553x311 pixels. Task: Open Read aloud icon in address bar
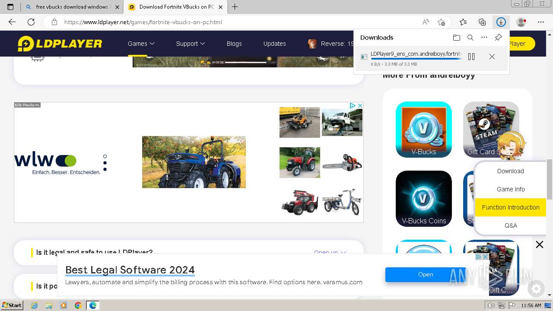click(x=426, y=22)
